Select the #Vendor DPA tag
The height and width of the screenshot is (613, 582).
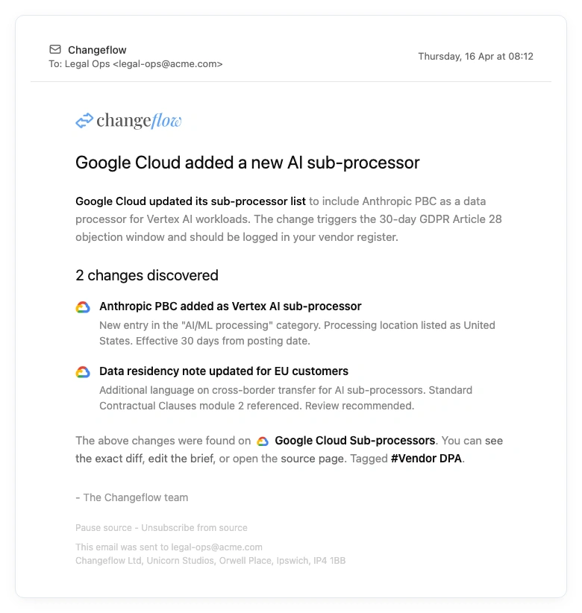click(x=427, y=459)
